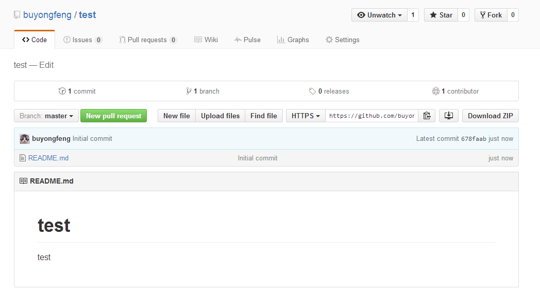Switch to the Issues tab
The width and height of the screenshot is (540, 292).
click(82, 40)
